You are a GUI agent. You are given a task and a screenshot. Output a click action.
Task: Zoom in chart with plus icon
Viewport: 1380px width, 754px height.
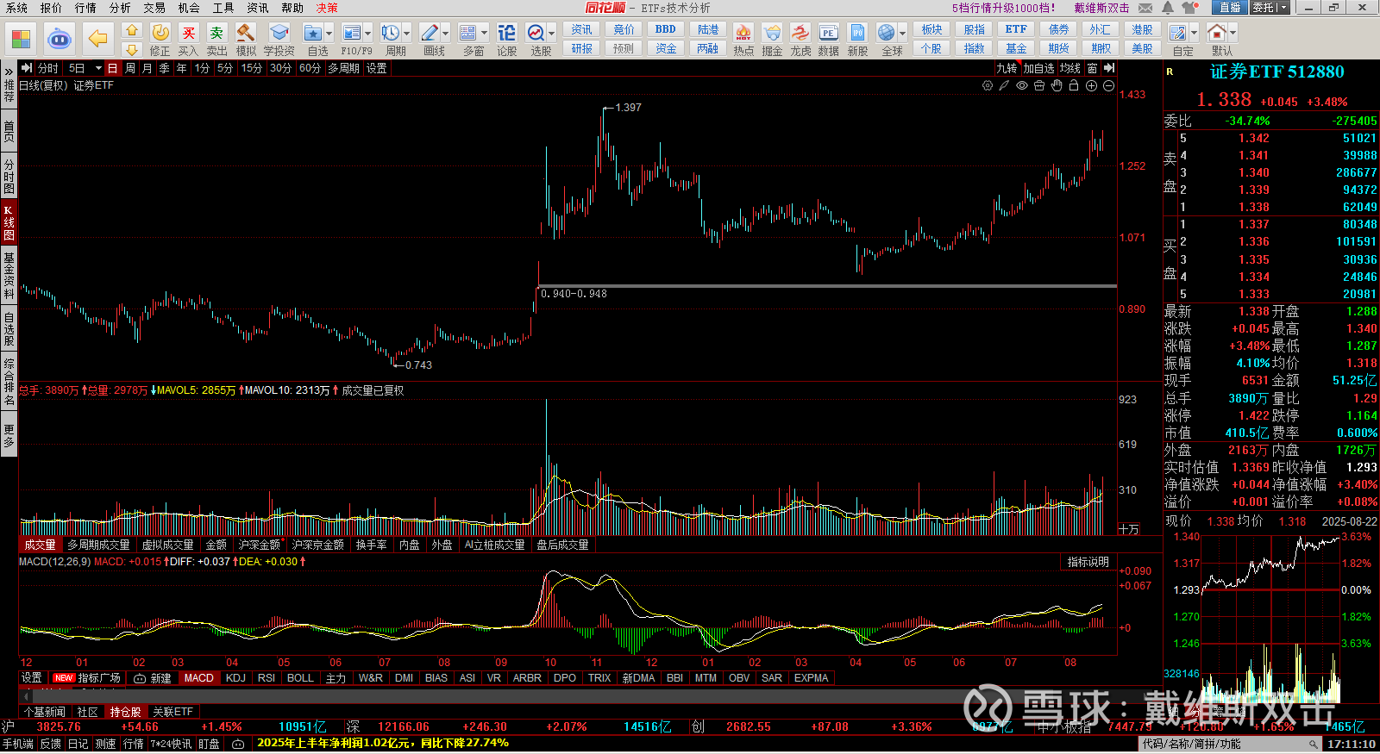click(x=1091, y=86)
